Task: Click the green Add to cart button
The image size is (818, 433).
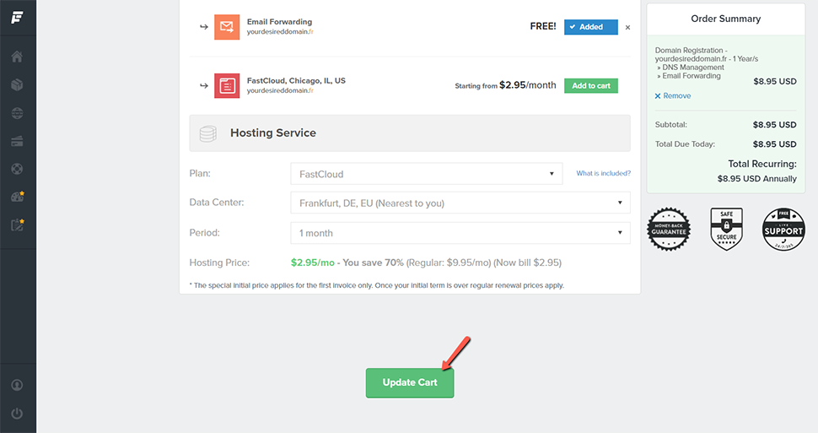Action: (x=591, y=85)
